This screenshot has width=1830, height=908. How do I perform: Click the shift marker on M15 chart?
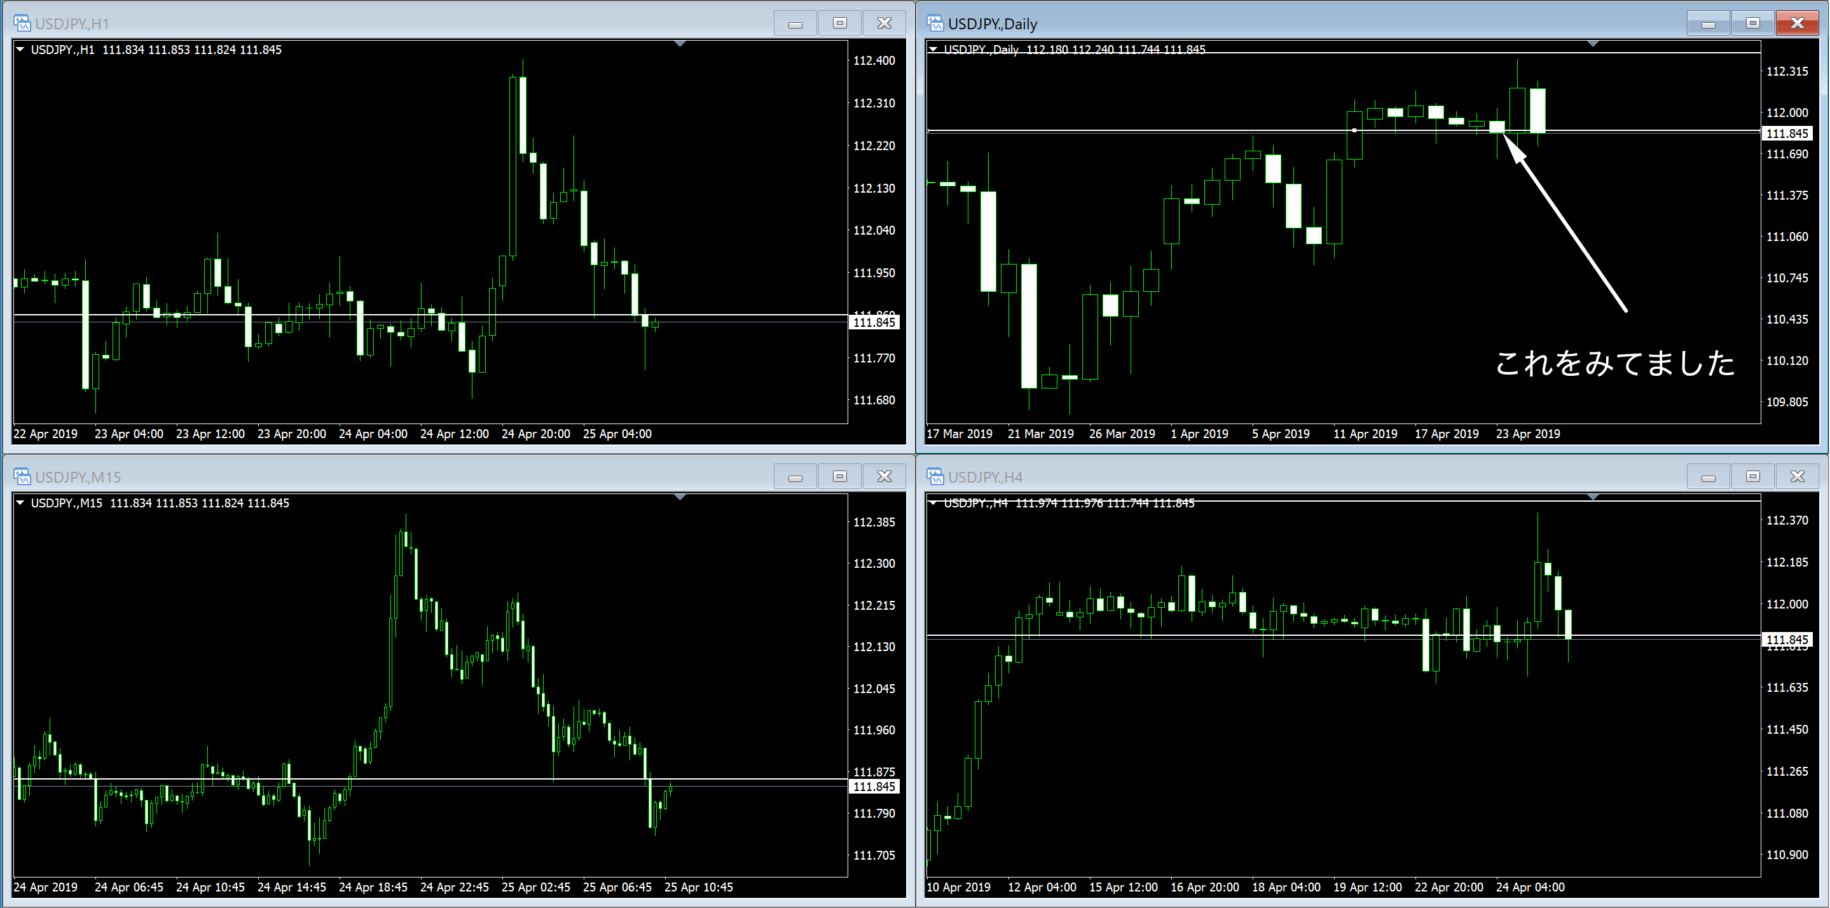680,497
